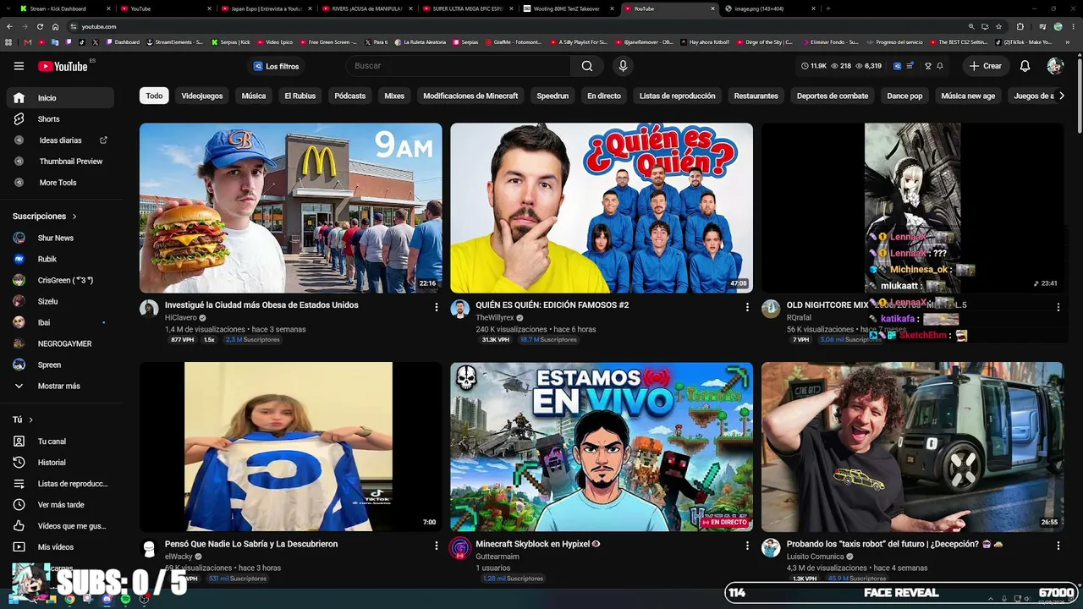
Task: Switch to Wooting 80HE TenZ Takeover tab
Action: click(569, 8)
